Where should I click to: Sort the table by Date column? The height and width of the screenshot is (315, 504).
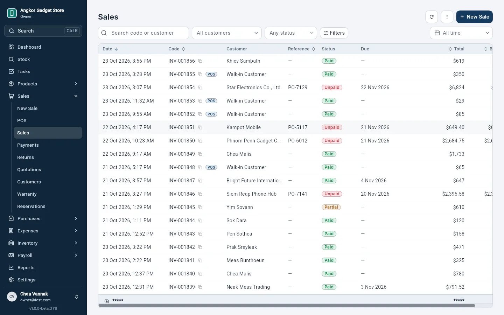110,49
